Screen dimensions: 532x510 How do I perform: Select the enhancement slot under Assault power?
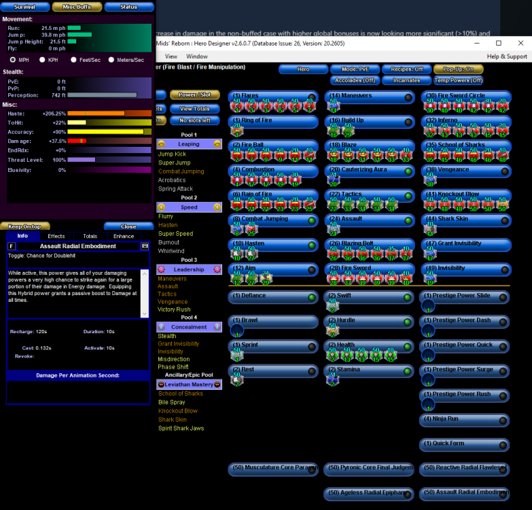coord(334,230)
